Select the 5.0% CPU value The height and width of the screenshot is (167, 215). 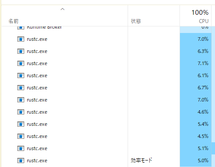coord(203,160)
